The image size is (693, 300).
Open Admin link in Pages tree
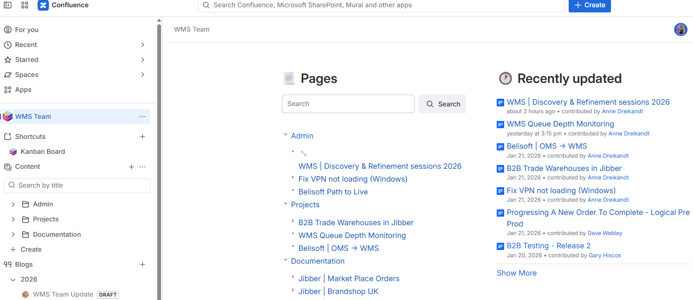302,136
